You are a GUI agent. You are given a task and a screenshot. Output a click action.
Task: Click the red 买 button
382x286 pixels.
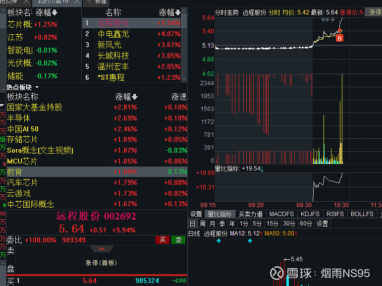163,240
